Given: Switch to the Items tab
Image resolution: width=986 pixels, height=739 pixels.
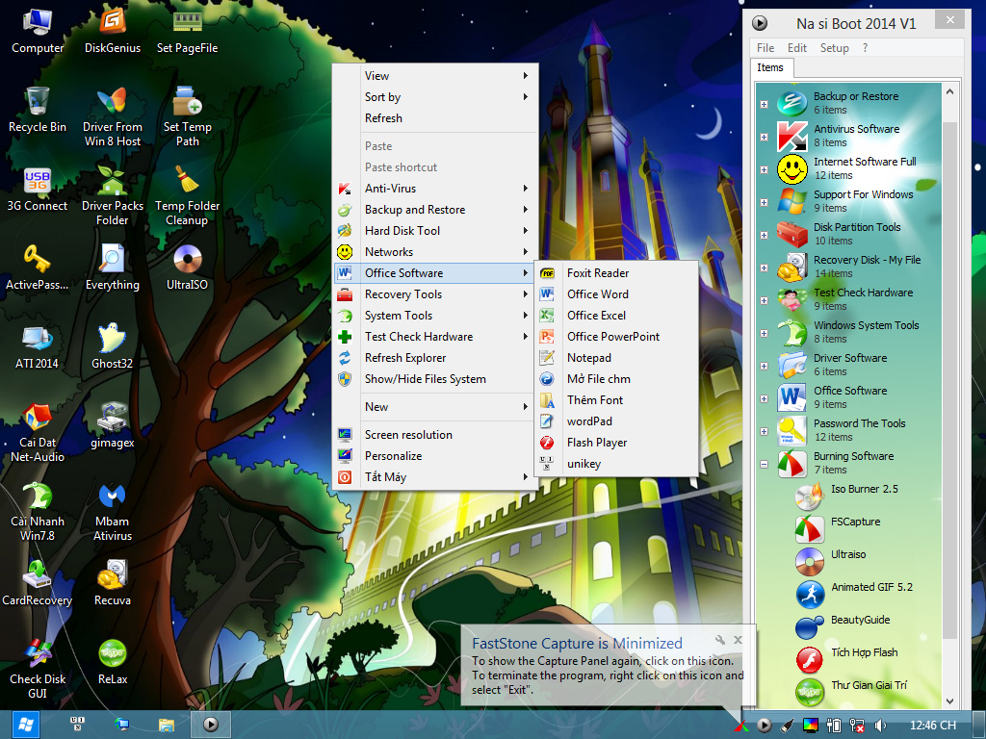Looking at the screenshot, I should 770,68.
